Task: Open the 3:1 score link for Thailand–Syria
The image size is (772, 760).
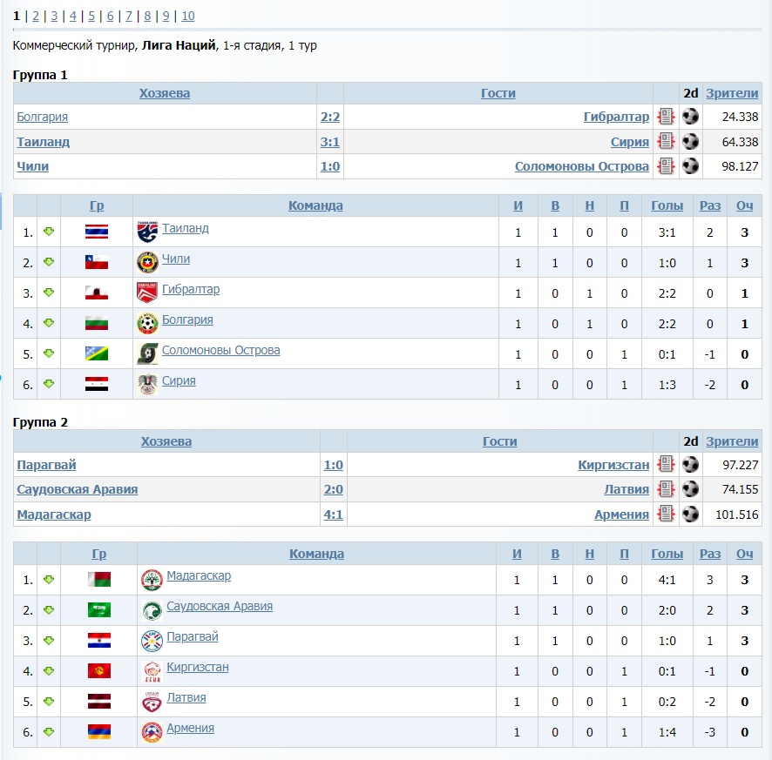Action: point(330,141)
